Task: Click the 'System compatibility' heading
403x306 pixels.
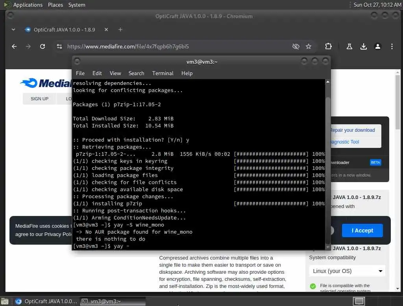Action: coord(332,258)
